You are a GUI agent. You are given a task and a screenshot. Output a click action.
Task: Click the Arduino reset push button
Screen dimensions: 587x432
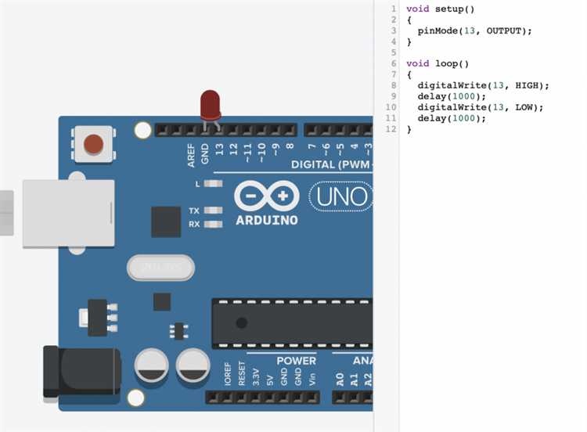click(94, 144)
